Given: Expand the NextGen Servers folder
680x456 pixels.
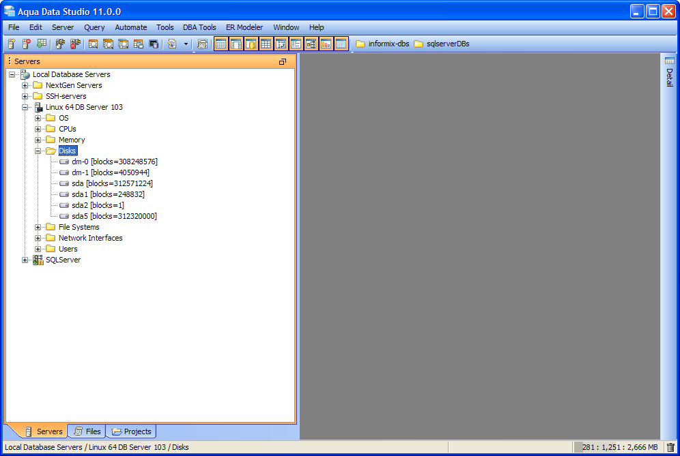Looking at the screenshot, I should [x=25, y=85].
